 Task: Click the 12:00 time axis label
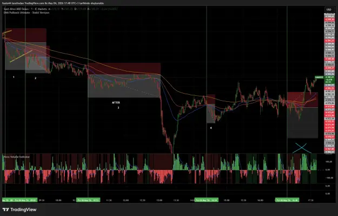point(125,200)
